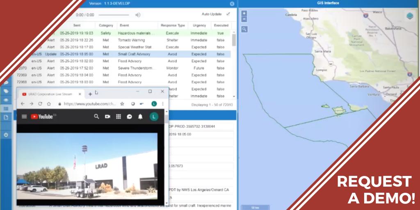Select the list view sidebar icon
Image resolution: width=420 pixels, height=210 pixels.
6,109
